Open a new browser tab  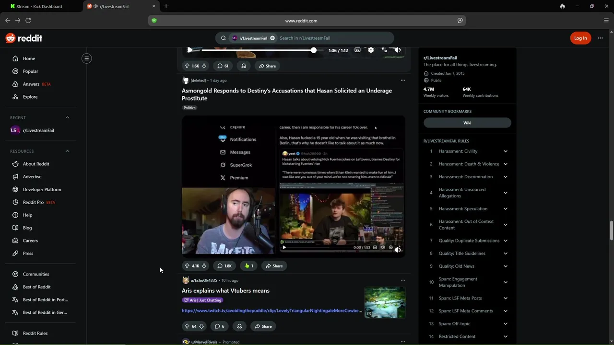166,6
